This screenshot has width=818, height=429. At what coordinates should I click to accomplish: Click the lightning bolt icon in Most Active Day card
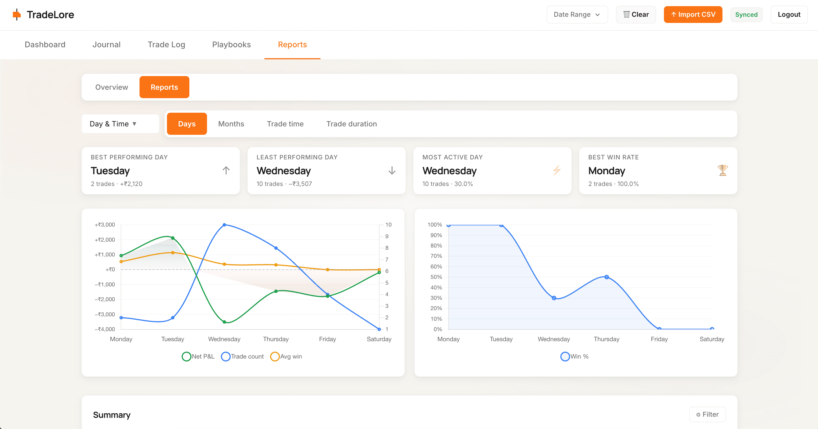557,170
